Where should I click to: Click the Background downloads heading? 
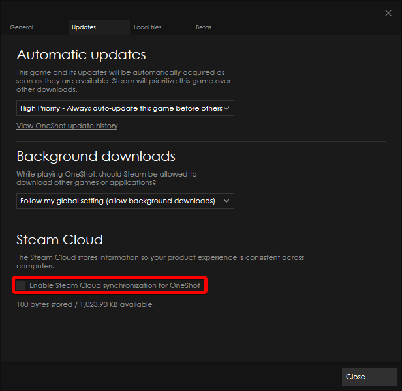[x=96, y=156]
